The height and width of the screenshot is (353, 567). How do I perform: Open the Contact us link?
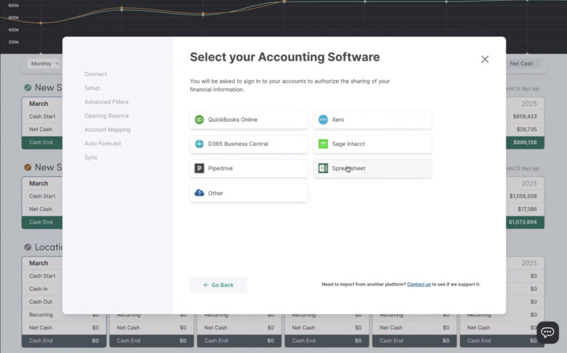tap(419, 284)
